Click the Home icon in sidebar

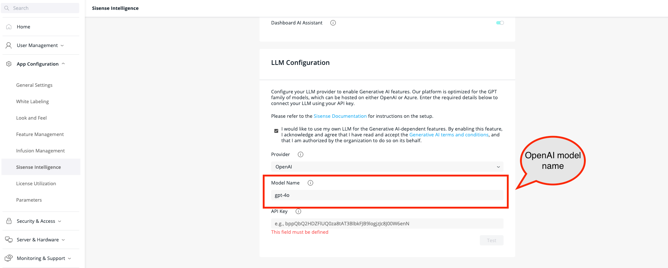9,27
